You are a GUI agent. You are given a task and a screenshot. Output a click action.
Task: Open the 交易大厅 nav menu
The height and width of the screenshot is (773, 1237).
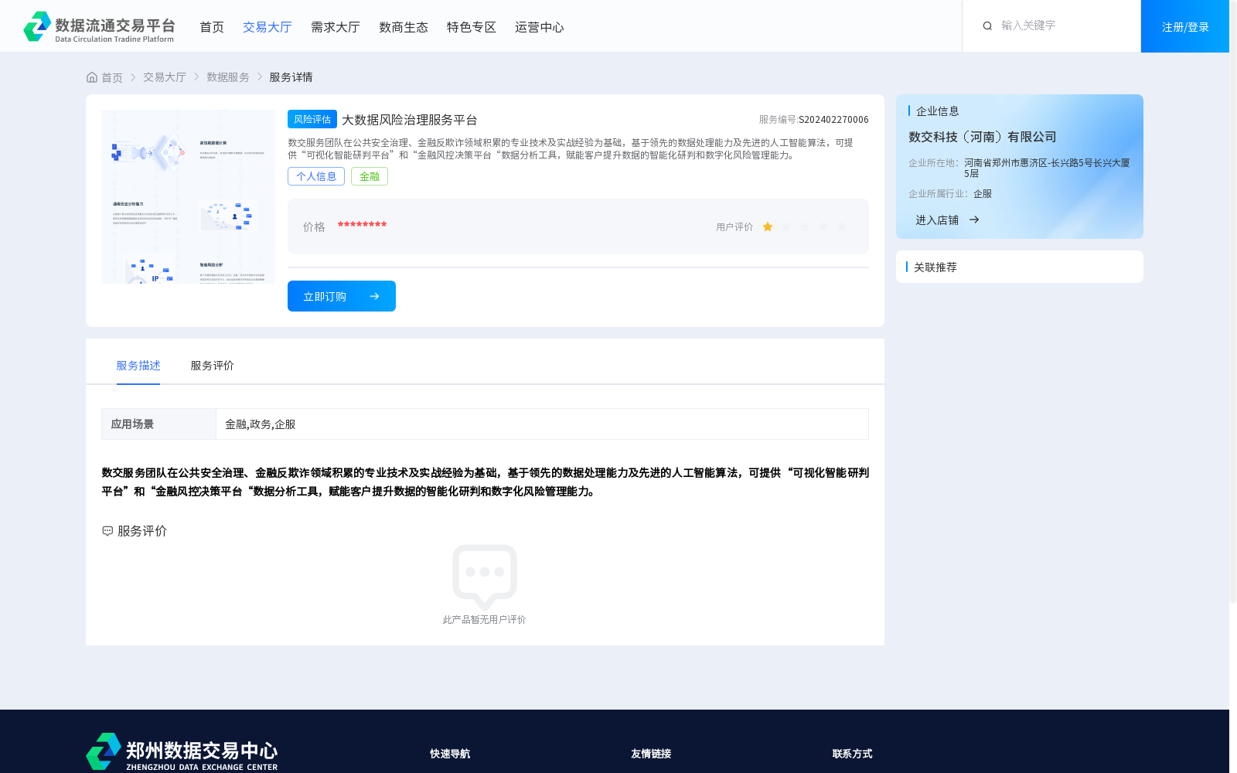point(268,27)
